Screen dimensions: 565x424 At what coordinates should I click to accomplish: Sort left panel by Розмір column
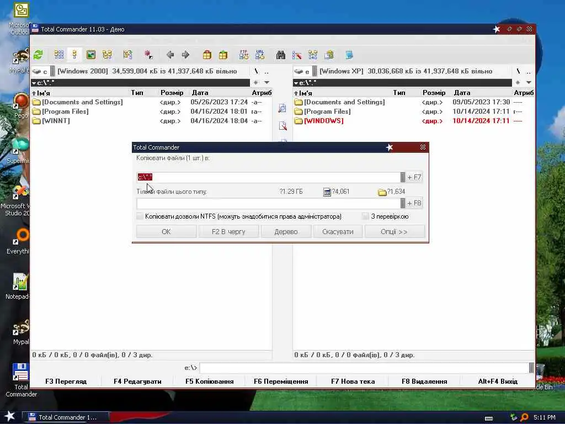pyautogui.click(x=172, y=93)
